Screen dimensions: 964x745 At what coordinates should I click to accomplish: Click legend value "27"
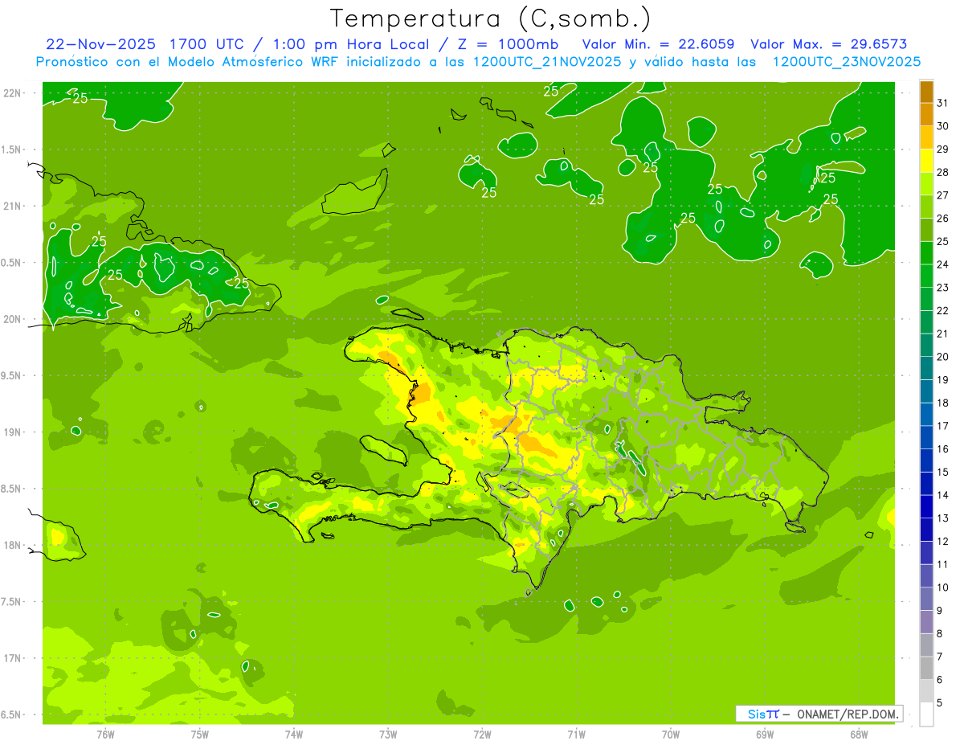pos(943,195)
